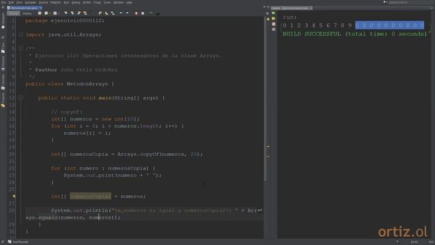Image resolution: width=435 pixels, height=245 pixels.
Task: Click the Find Selection icon in editor toolbar
Action: pos(66,14)
